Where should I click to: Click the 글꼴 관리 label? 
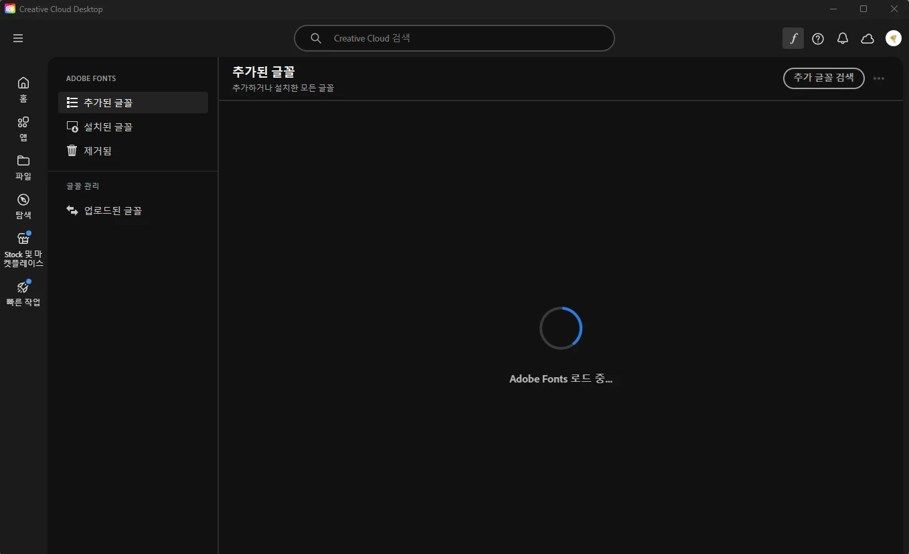[82, 186]
